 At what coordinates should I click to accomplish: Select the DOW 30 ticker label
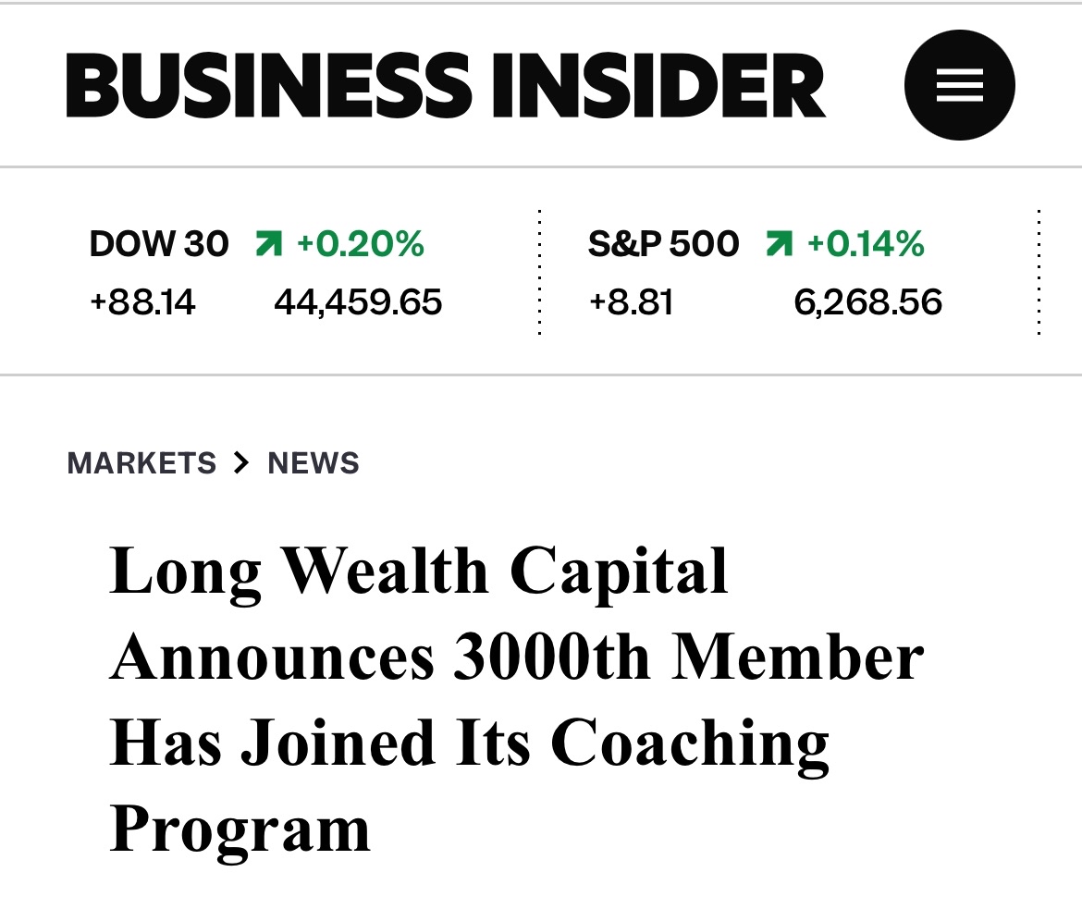pos(158,243)
